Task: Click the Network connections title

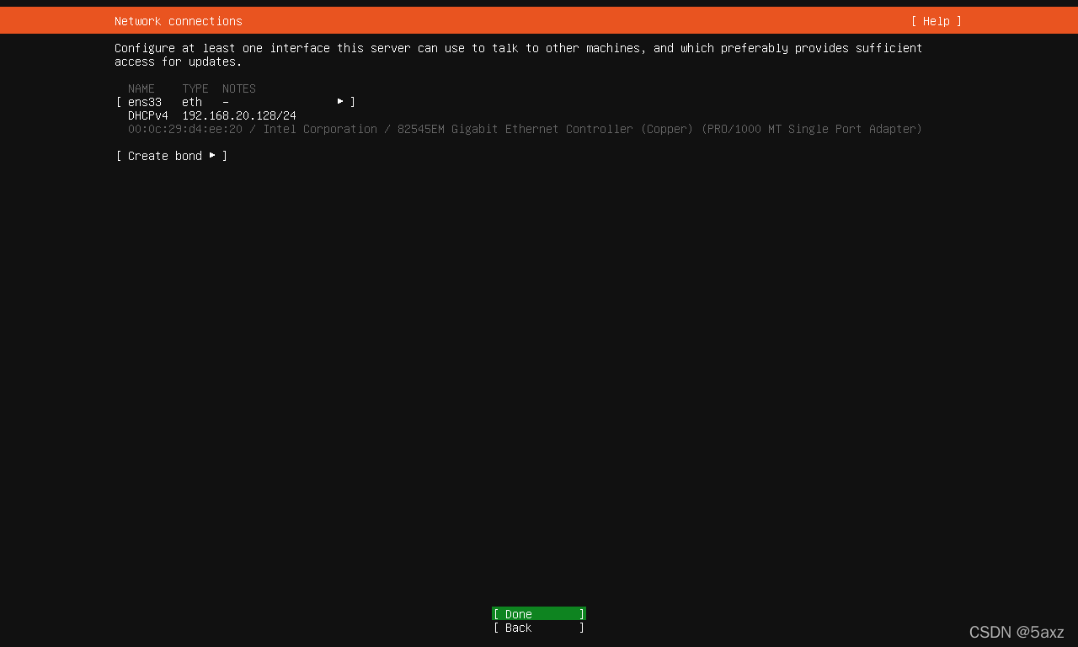Action: click(179, 21)
